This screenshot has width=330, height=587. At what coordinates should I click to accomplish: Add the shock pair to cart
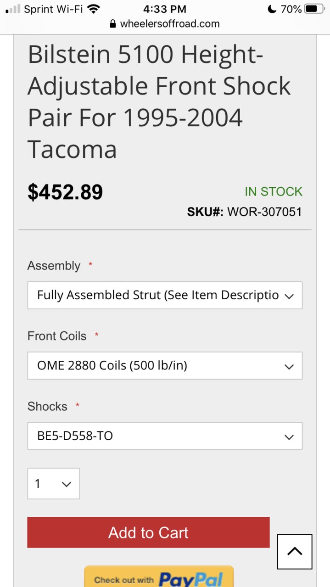coord(148,532)
